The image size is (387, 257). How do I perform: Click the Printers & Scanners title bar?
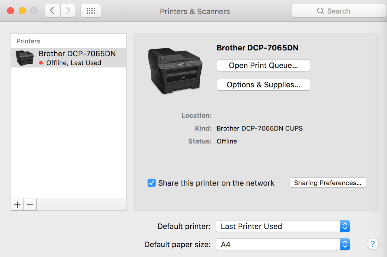click(x=195, y=11)
